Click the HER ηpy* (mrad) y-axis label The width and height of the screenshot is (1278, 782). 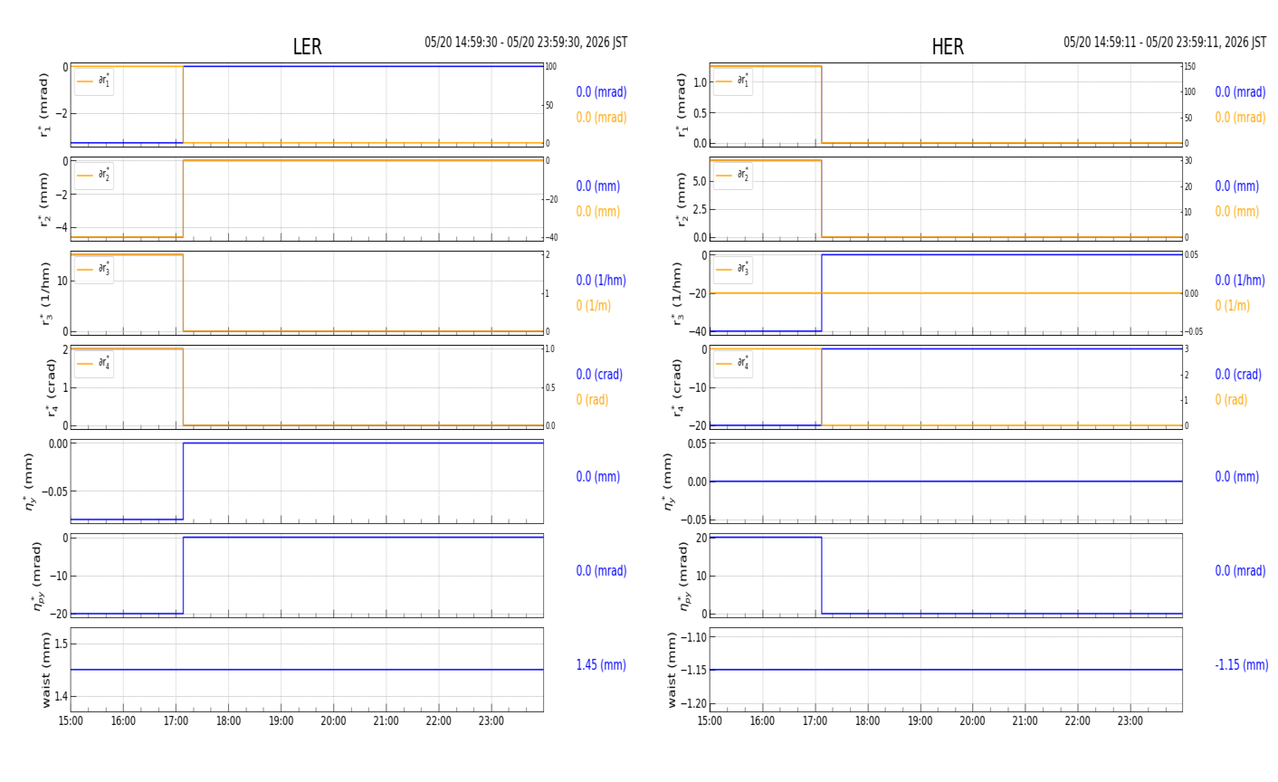[x=685, y=576]
